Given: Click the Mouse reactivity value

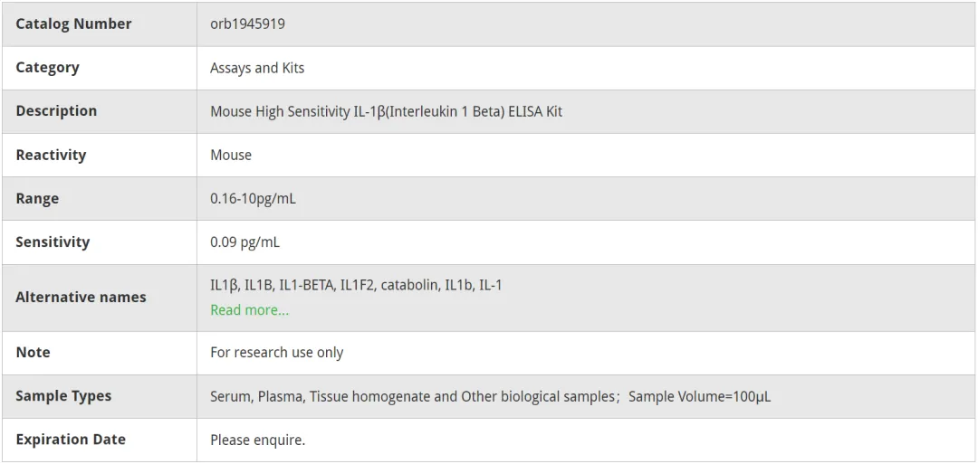Looking at the screenshot, I should pyautogui.click(x=231, y=155).
